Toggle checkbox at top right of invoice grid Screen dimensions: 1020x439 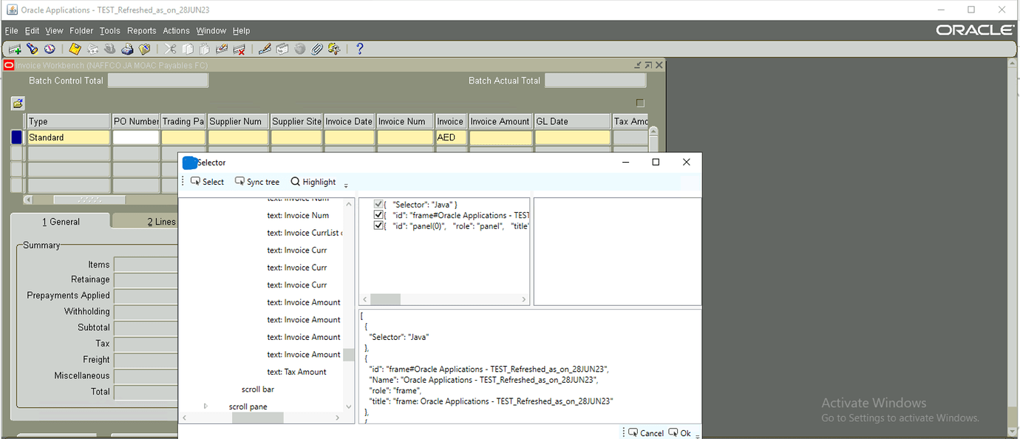click(x=640, y=103)
